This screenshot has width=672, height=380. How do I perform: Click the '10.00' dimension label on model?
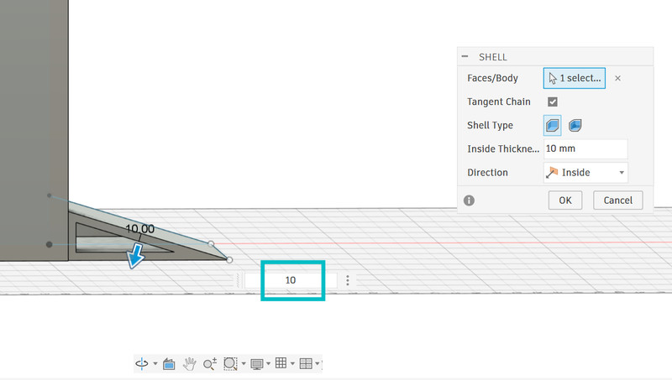coord(139,229)
